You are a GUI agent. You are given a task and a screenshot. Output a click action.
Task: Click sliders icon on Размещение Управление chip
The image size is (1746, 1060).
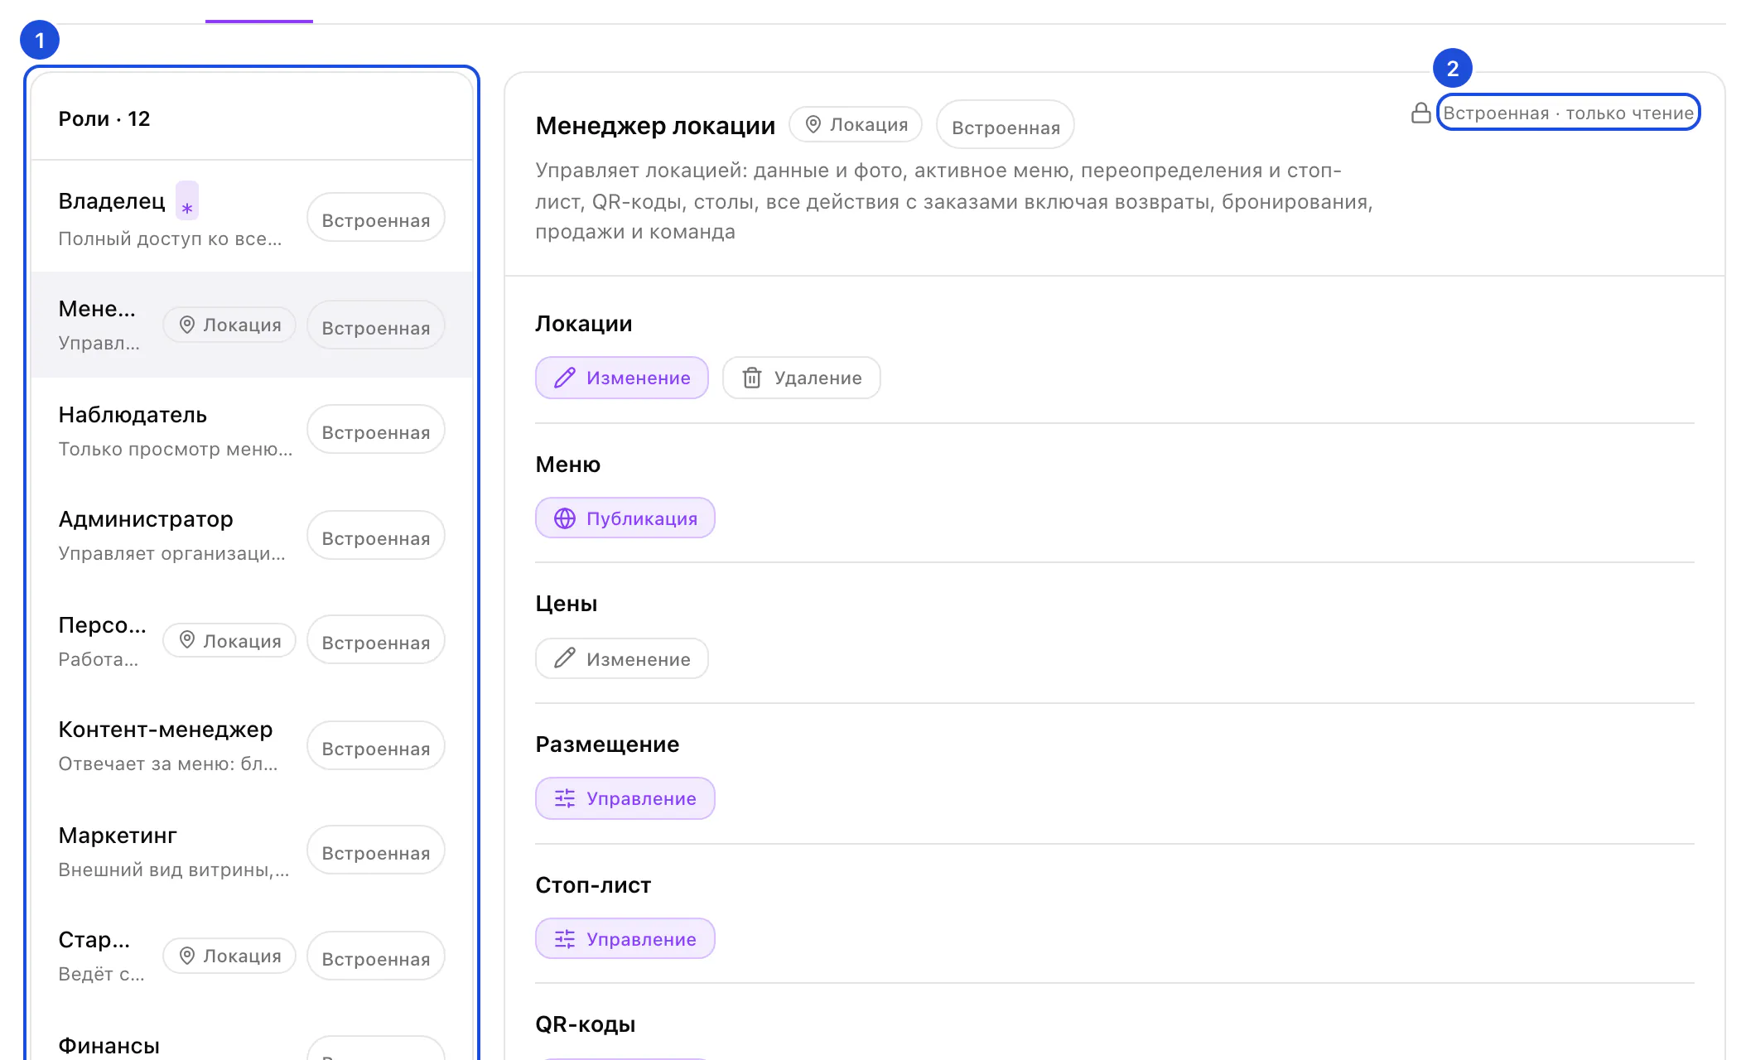(x=565, y=798)
